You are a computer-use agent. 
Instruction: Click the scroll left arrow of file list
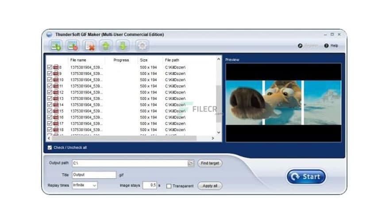click(x=49, y=138)
